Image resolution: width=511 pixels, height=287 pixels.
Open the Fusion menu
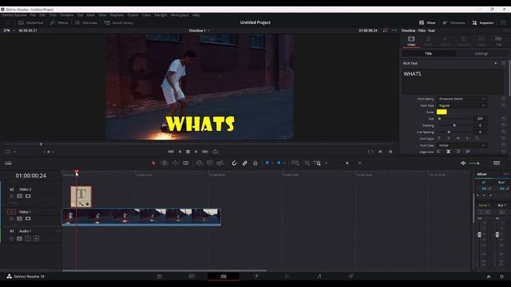click(x=133, y=15)
